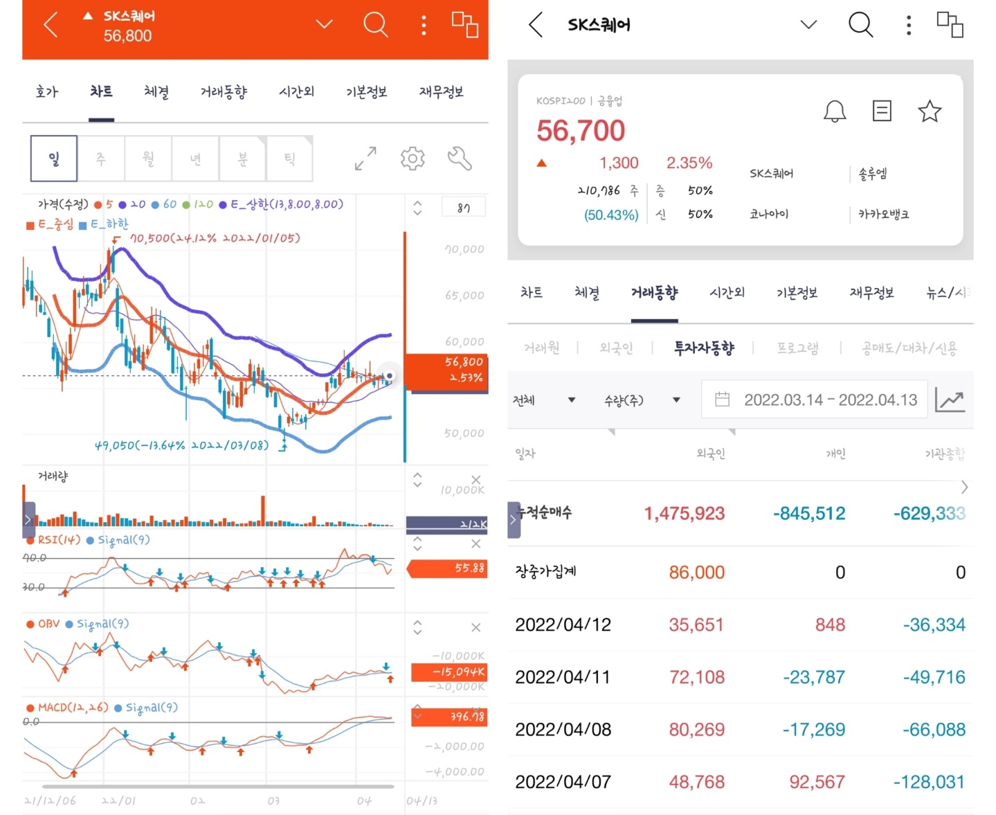
Task: Switch to 거래원 sub-tab
Action: pyautogui.click(x=542, y=348)
